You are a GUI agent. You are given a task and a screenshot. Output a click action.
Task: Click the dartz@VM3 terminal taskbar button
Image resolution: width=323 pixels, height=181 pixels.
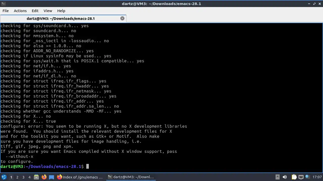click(x=131, y=177)
